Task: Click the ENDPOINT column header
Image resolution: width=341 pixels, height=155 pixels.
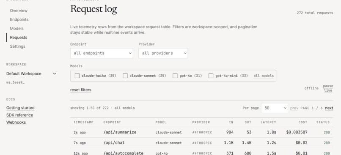Action: [112, 122]
